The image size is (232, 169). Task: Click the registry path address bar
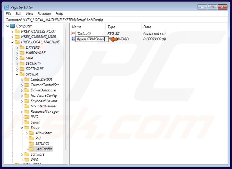[116, 20]
